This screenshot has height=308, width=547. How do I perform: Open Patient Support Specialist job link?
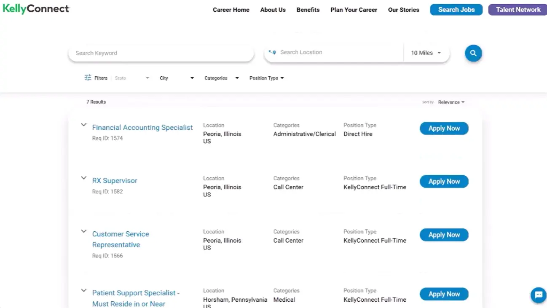tap(136, 298)
